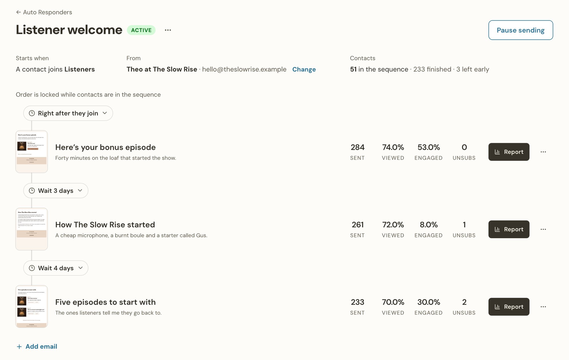Image resolution: width=569 pixels, height=360 pixels.
Task: Click the 30.0% engaged stat
Action: click(428, 302)
